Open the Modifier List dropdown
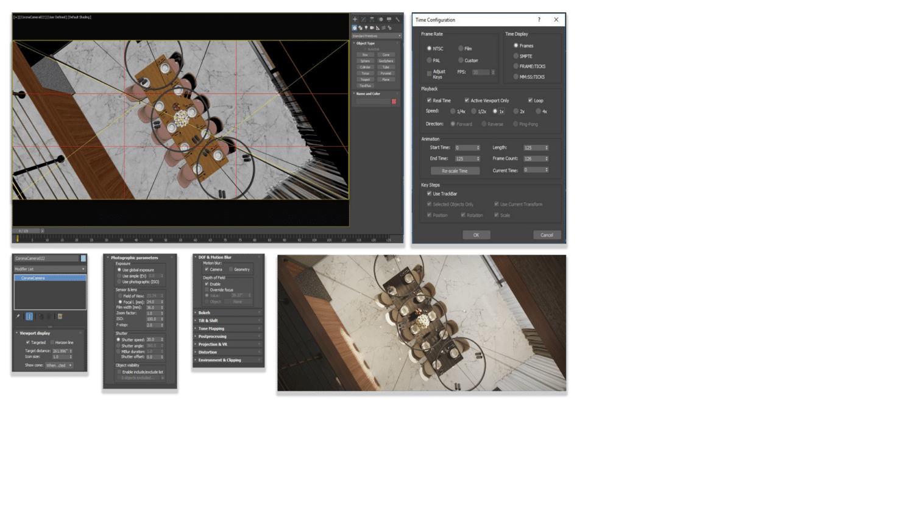The height and width of the screenshot is (514, 914). [83, 269]
